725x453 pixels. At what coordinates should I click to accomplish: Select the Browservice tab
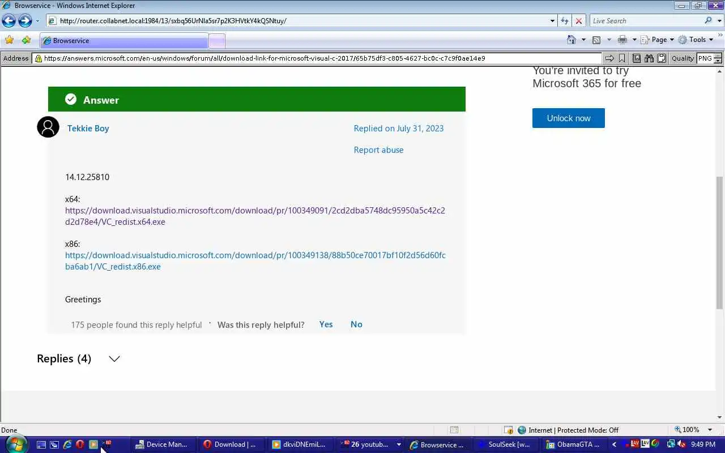124,41
